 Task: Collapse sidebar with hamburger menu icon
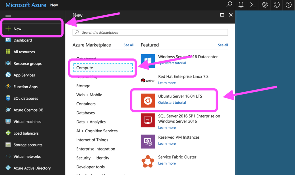click(8, 16)
